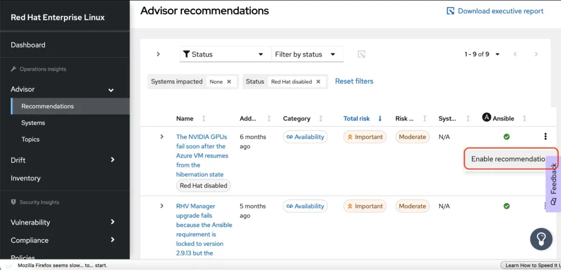Remove the None systems impacted chip

pos(229,82)
